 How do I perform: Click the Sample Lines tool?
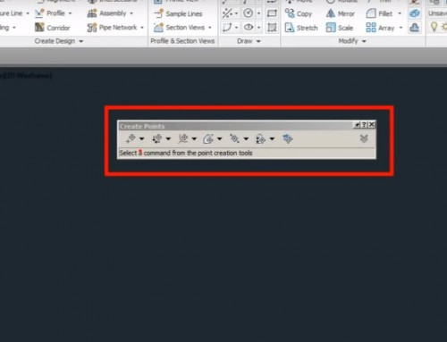(x=178, y=13)
